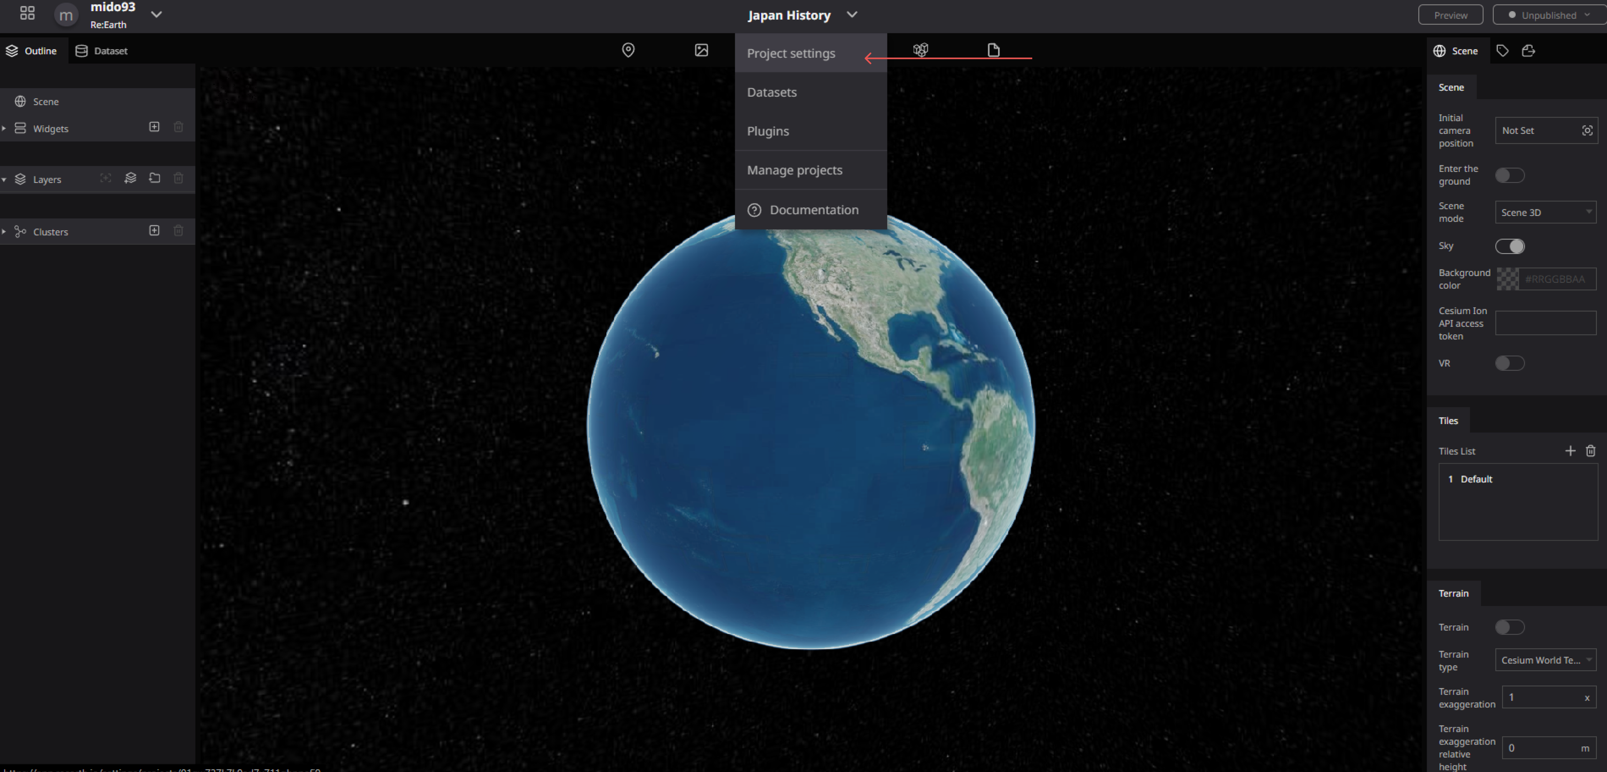The height and width of the screenshot is (772, 1607).
Task: Select the marker pin tool
Action: click(628, 50)
